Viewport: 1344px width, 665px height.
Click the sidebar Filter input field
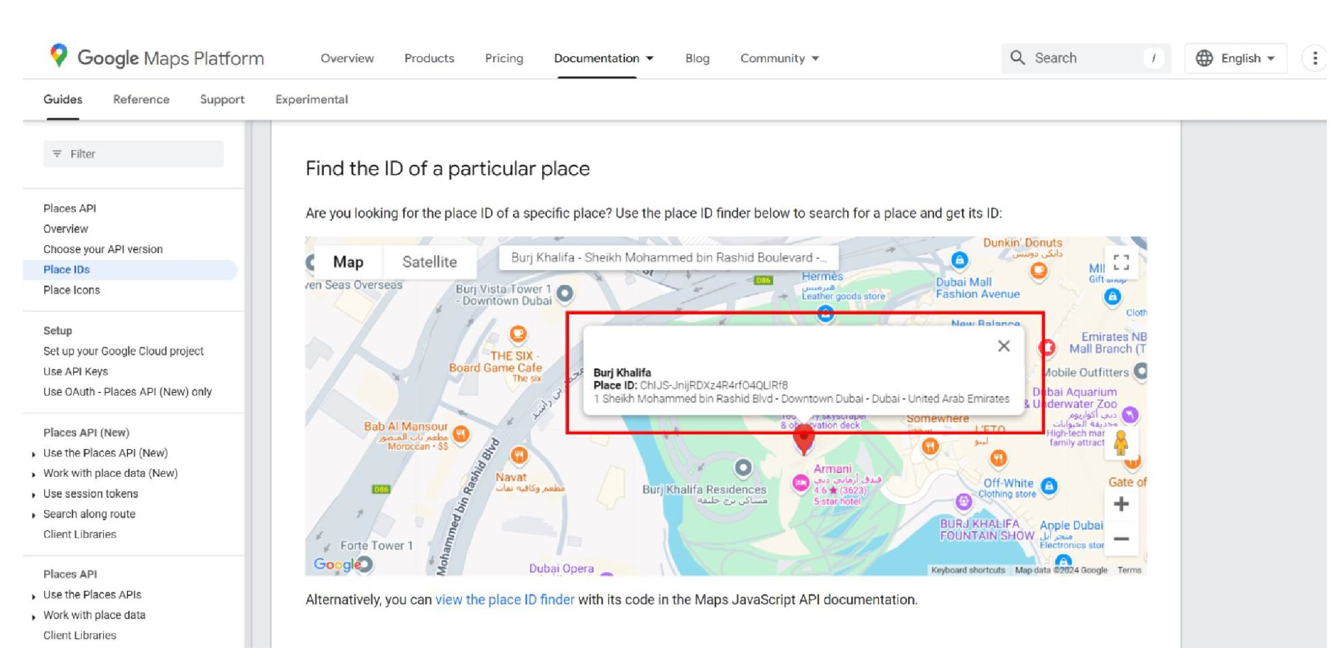tap(133, 154)
